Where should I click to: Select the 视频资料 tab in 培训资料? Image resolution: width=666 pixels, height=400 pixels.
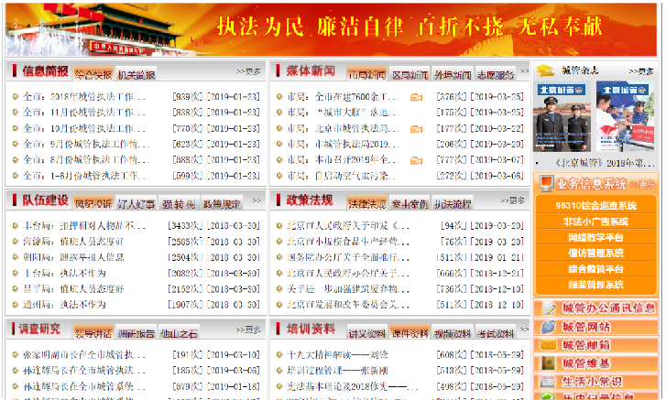(452, 334)
